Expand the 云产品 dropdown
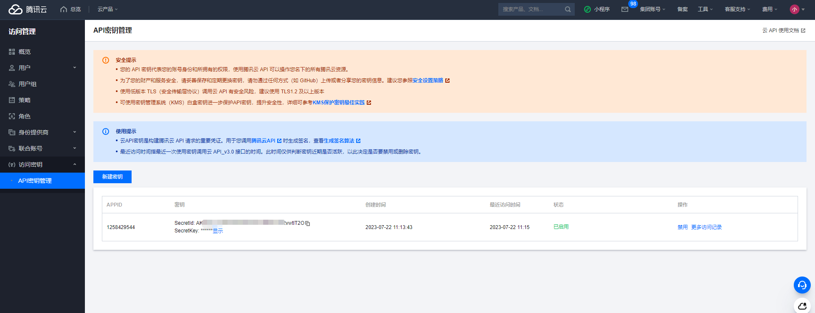This screenshot has width=815, height=313. [107, 9]
